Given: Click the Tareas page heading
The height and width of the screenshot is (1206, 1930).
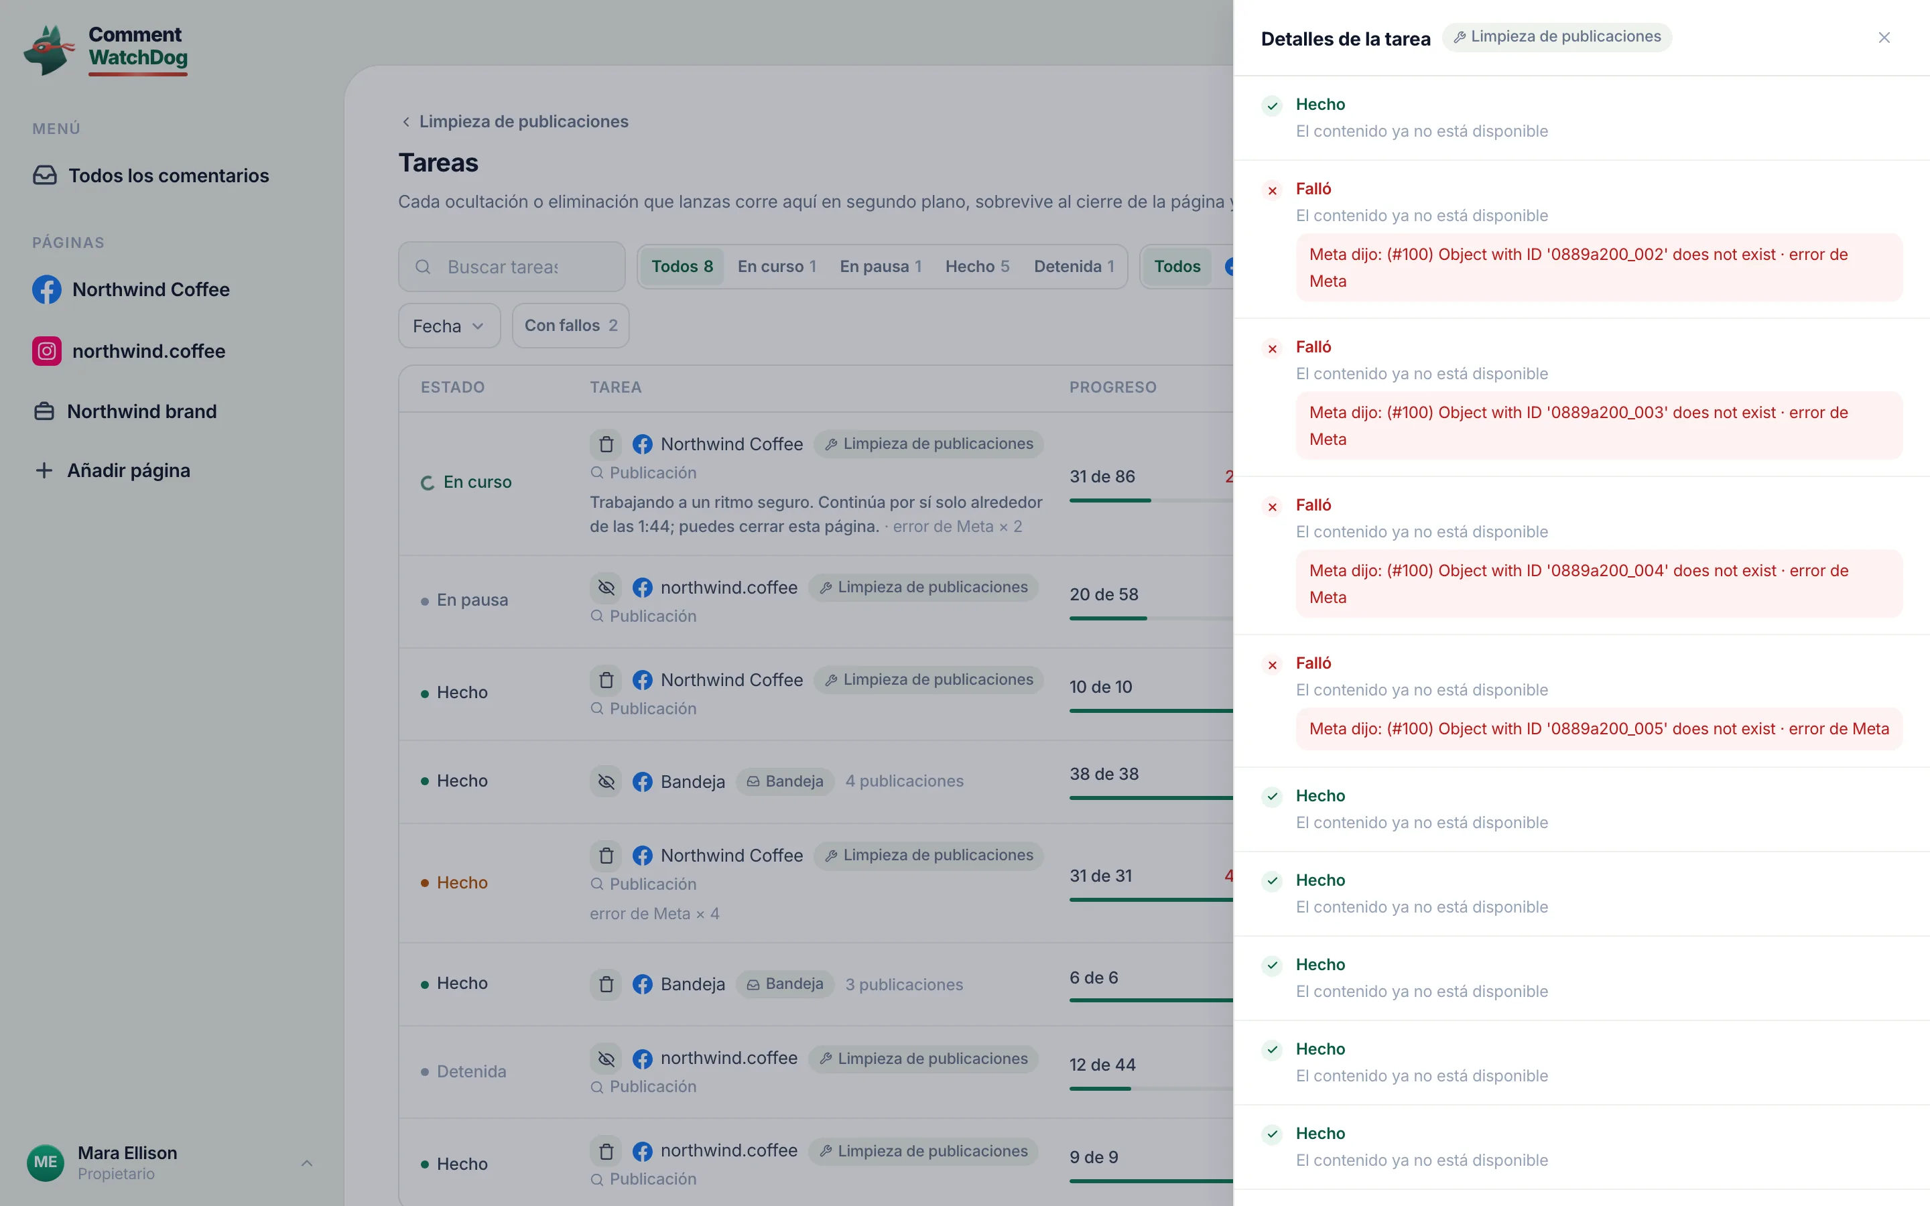Looking at the screenshot, I should (439, 163).
